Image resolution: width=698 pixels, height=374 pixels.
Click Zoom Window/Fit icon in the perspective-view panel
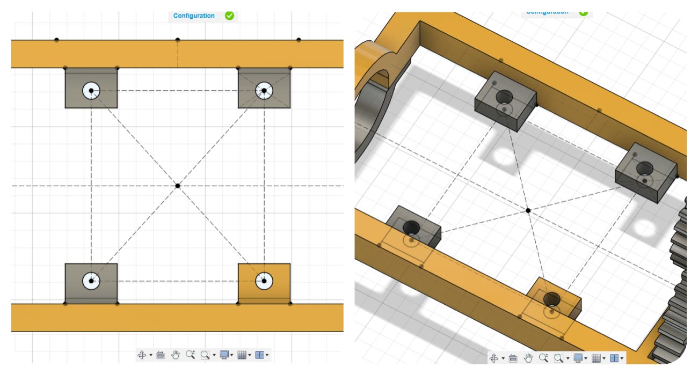click(x=558, y=358)
